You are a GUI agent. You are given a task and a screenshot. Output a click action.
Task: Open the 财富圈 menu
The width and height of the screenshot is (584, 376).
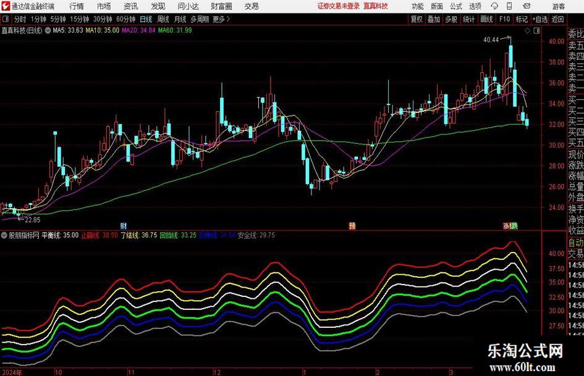point(221,6)
